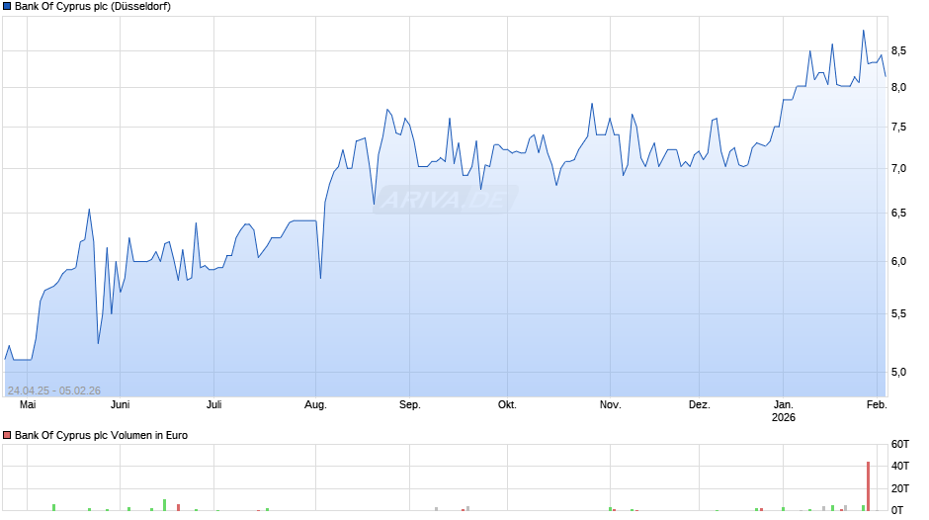Click the 5,0 price axis value
Image resolution: width=929 pixels, height=520 pixels.
coord(898,372)
